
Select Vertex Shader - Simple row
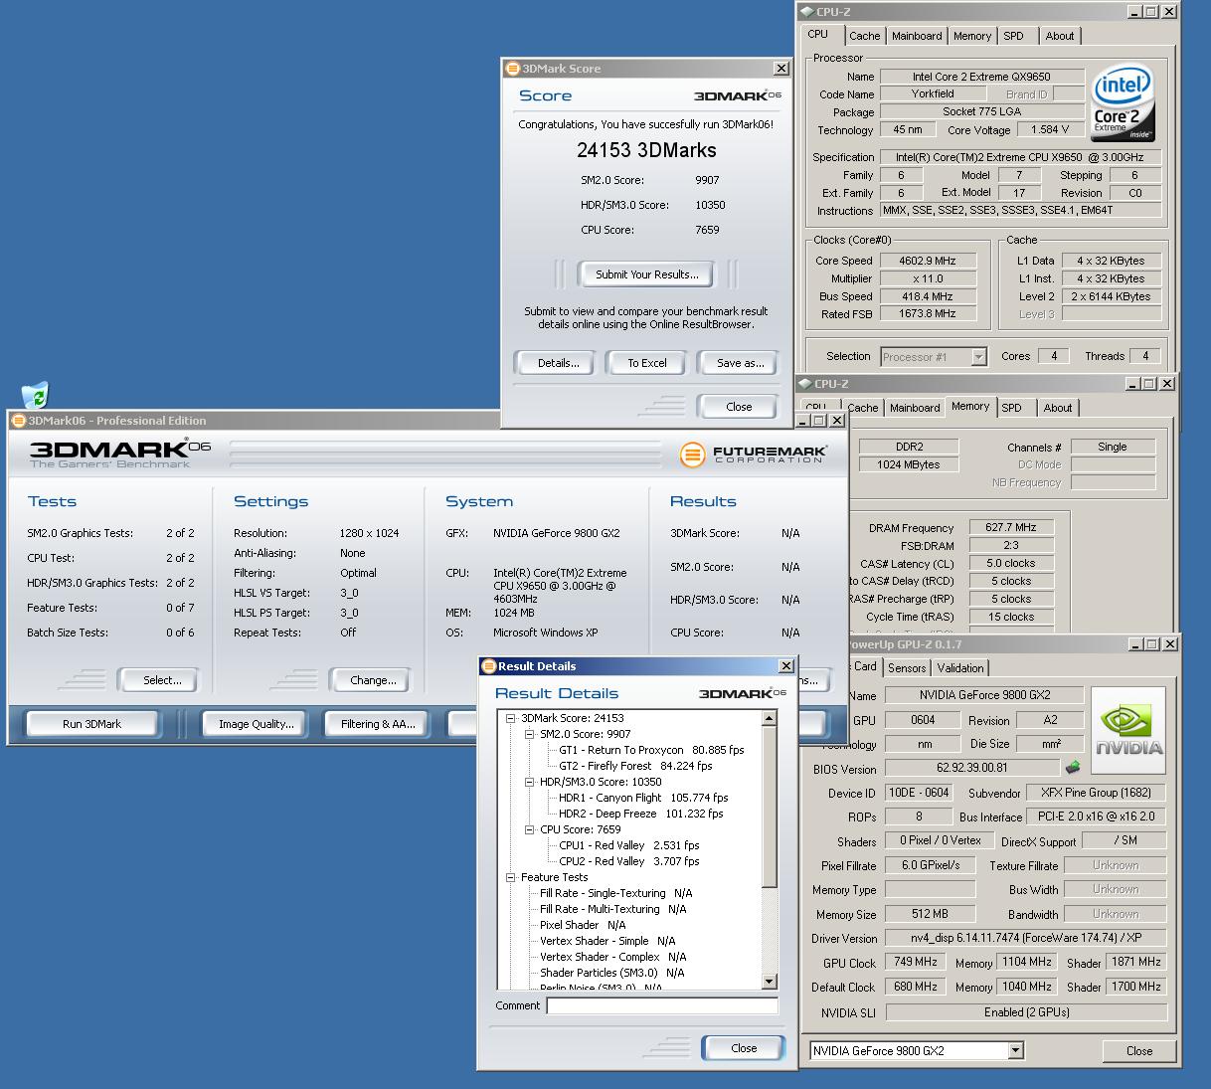607,941
